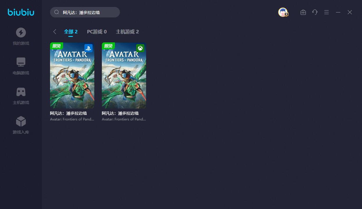The height and width of the screenshot is (209, 362).
Task: Open the toolbox briefcase icon
Action: 303,12
